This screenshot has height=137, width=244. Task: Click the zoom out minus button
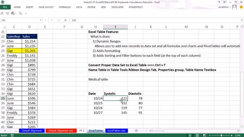(x=210, y=135)
